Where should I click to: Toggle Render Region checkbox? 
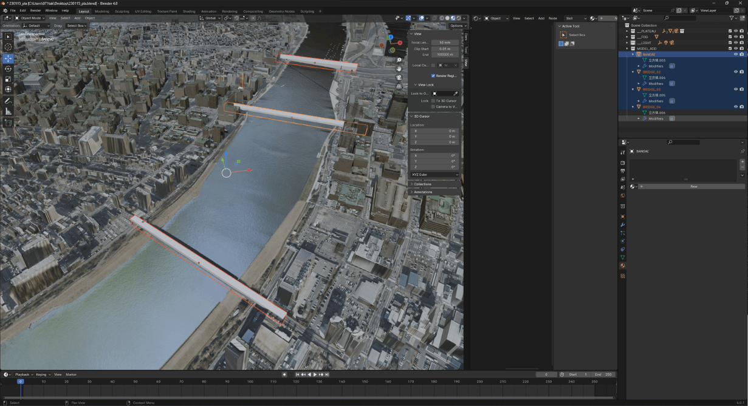(x=433, y=76)
